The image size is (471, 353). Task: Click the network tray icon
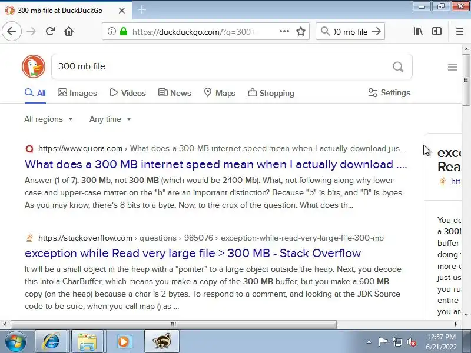coord(397,342)
